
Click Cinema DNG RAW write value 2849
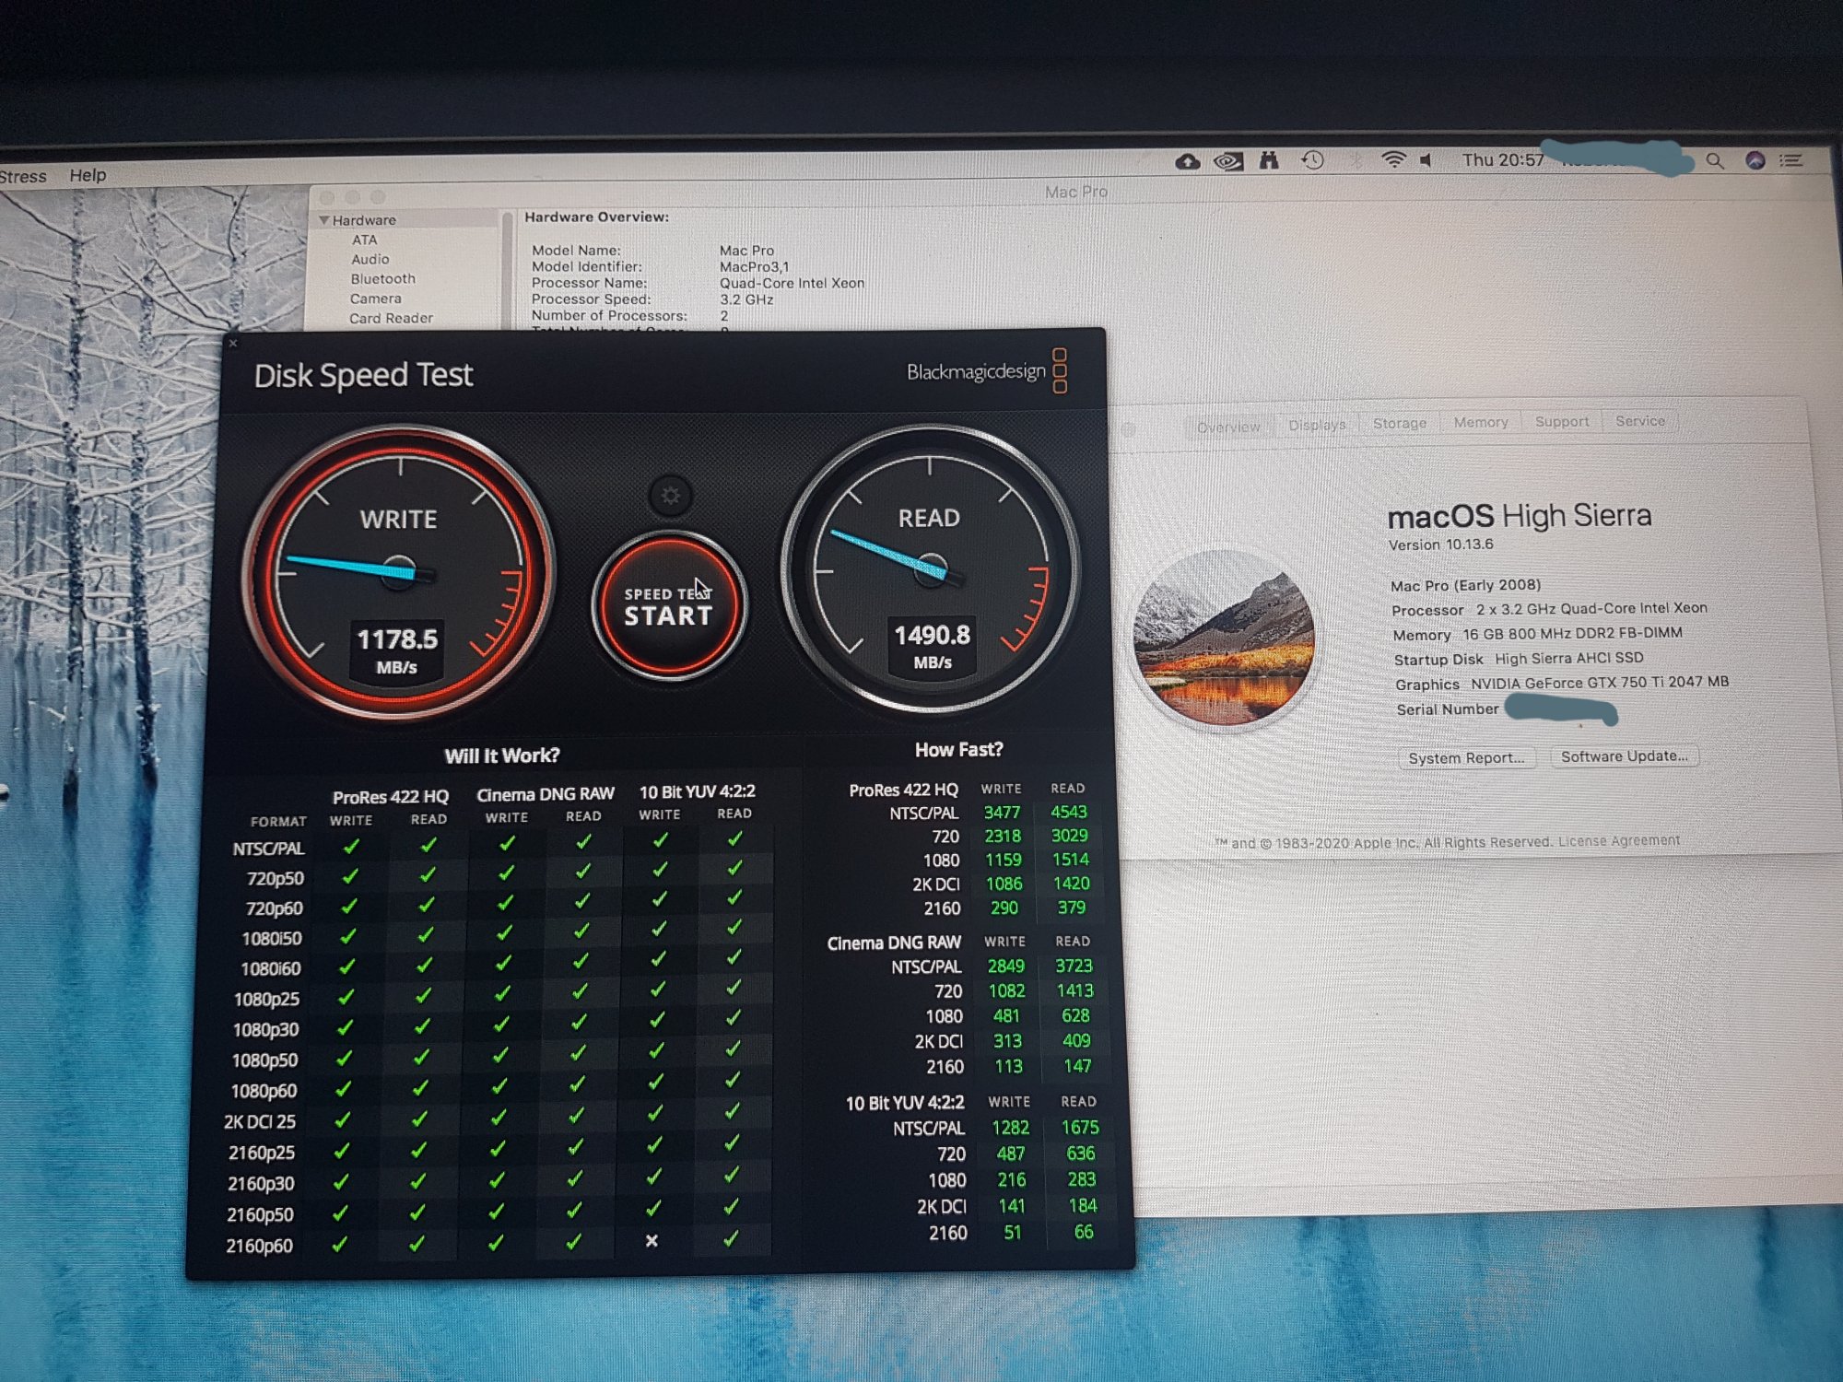click(1005, 966)
